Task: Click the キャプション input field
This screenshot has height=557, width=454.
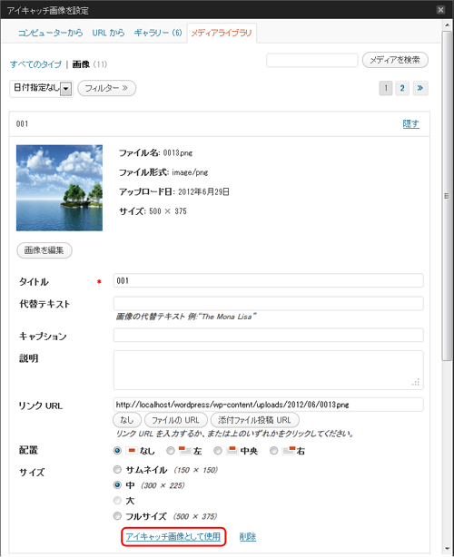Action: (269, 335)
